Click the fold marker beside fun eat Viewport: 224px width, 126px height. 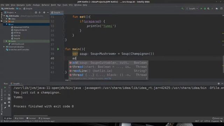pyautogui.click(x=64, y=17)
